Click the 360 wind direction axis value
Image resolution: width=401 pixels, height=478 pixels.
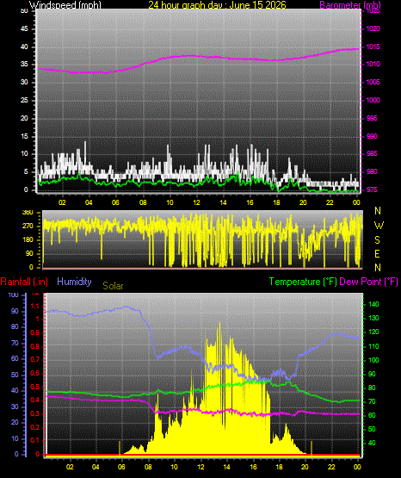point(28,213)
